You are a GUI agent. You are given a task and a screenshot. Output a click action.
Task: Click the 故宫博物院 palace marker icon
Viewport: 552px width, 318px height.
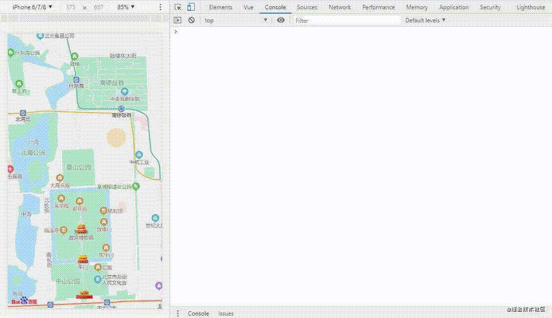click(x=81, y=229)
